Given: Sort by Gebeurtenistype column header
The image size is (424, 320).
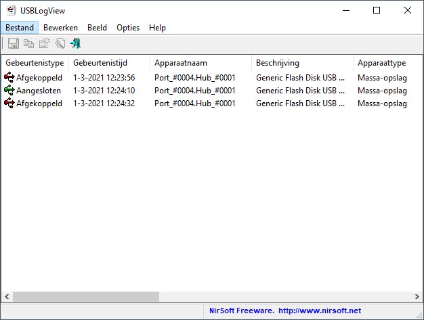Looking at the screenshot, I should coord(35,63).
